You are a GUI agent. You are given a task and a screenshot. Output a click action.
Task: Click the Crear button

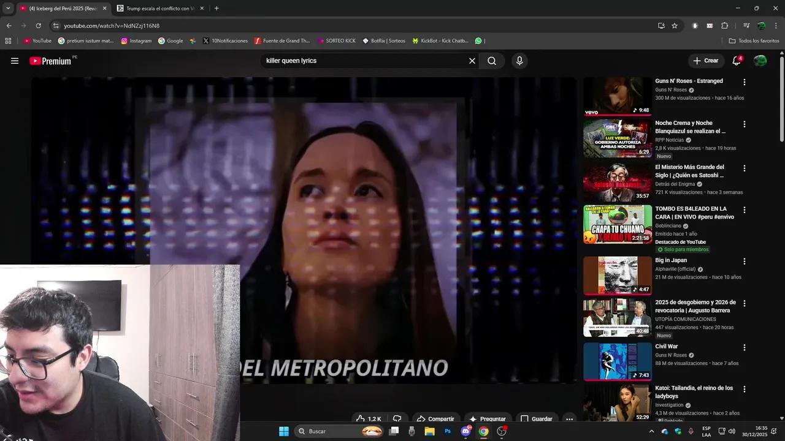tap(706, 61)
